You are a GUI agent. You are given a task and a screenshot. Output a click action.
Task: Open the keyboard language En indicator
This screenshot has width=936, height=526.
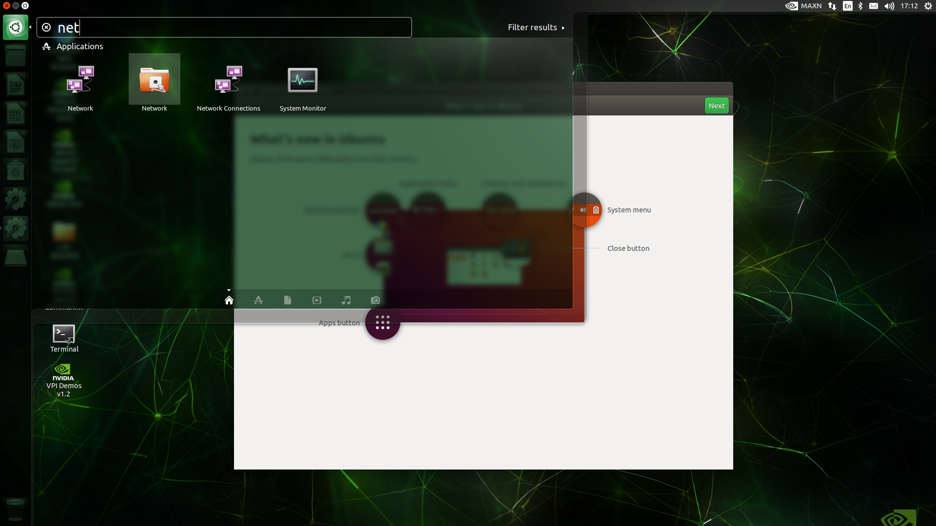pyautogui.click(x=848, y=6)
